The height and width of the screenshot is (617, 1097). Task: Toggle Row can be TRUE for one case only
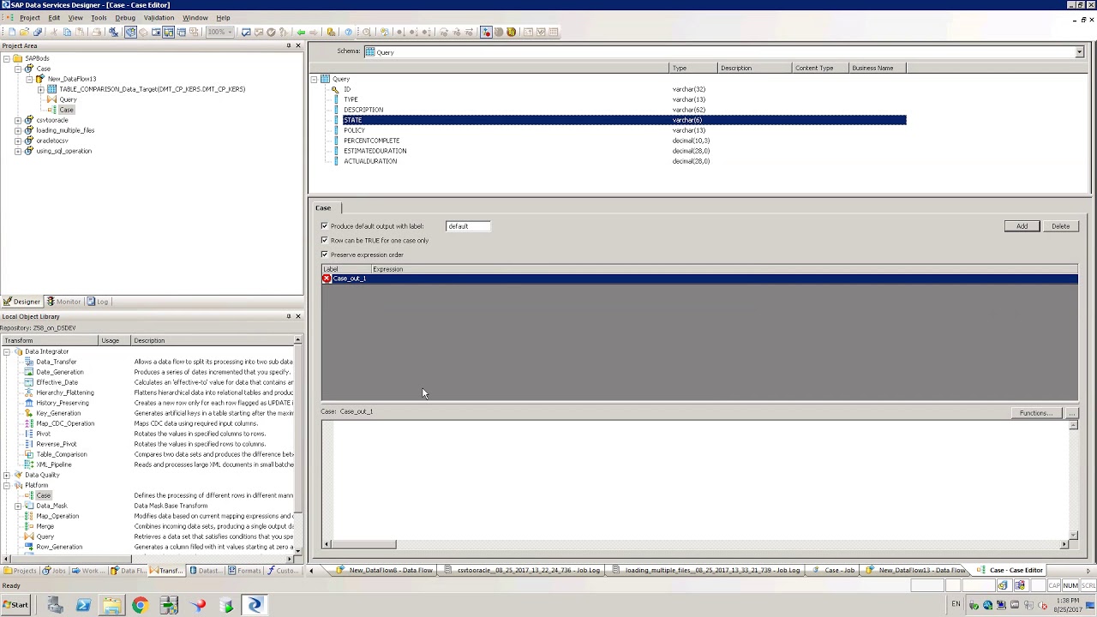coord(325,240)
